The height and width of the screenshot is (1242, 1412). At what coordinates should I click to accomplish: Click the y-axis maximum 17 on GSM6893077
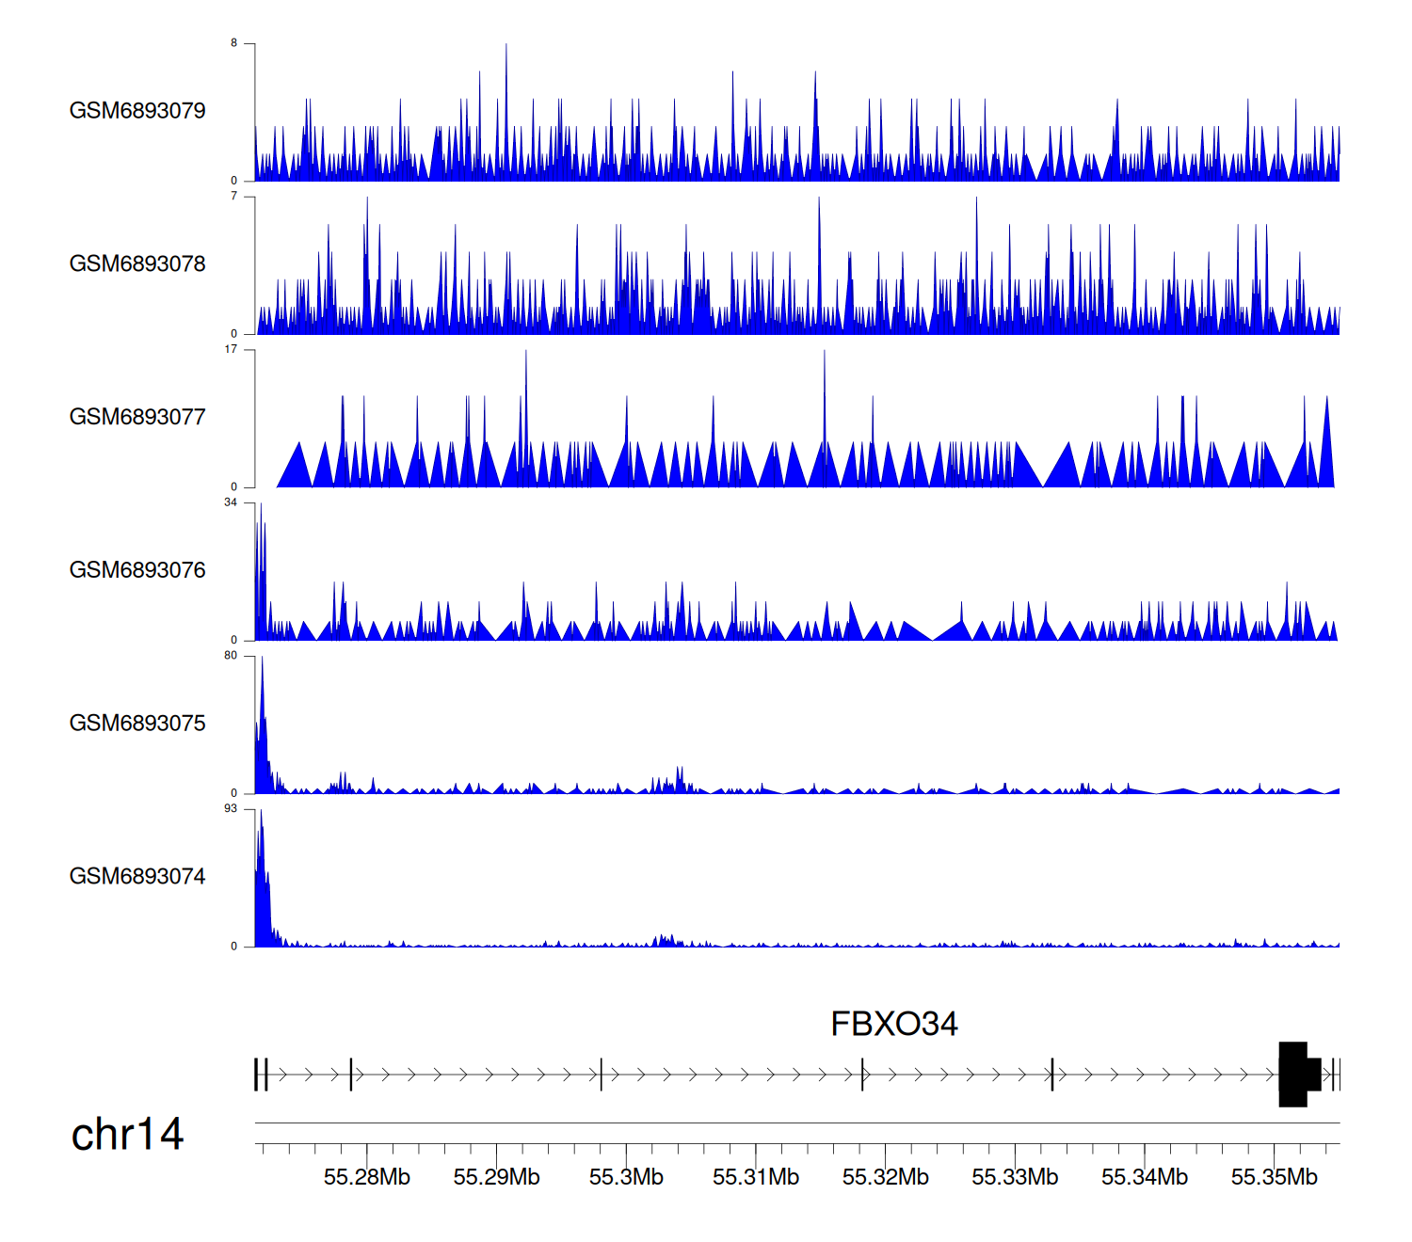(231, 350)
